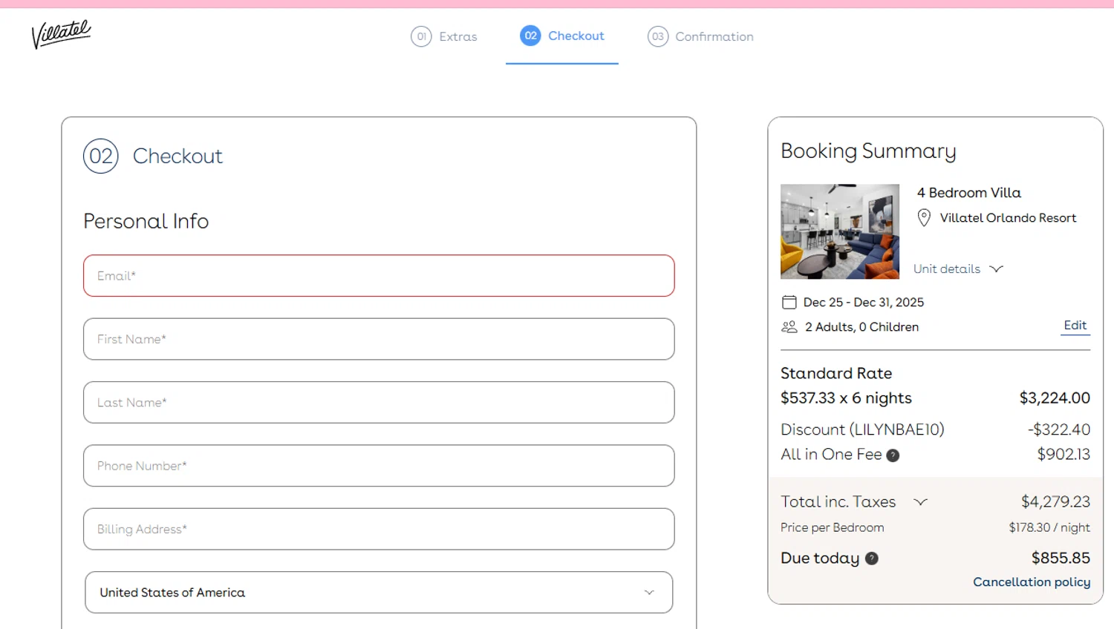Viewport: 1114px width, 629px height.
Task: Click Villatel Orlando Resort location text
Action: pos(1008,218)
